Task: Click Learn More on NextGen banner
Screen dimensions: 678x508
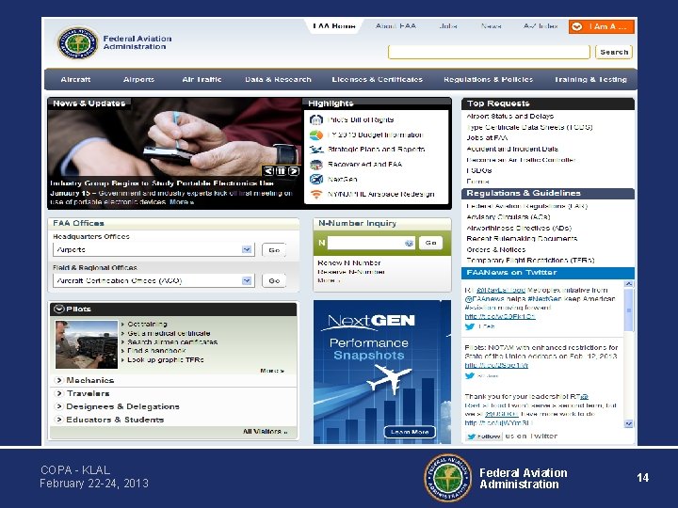Action: tap(410, 432)
